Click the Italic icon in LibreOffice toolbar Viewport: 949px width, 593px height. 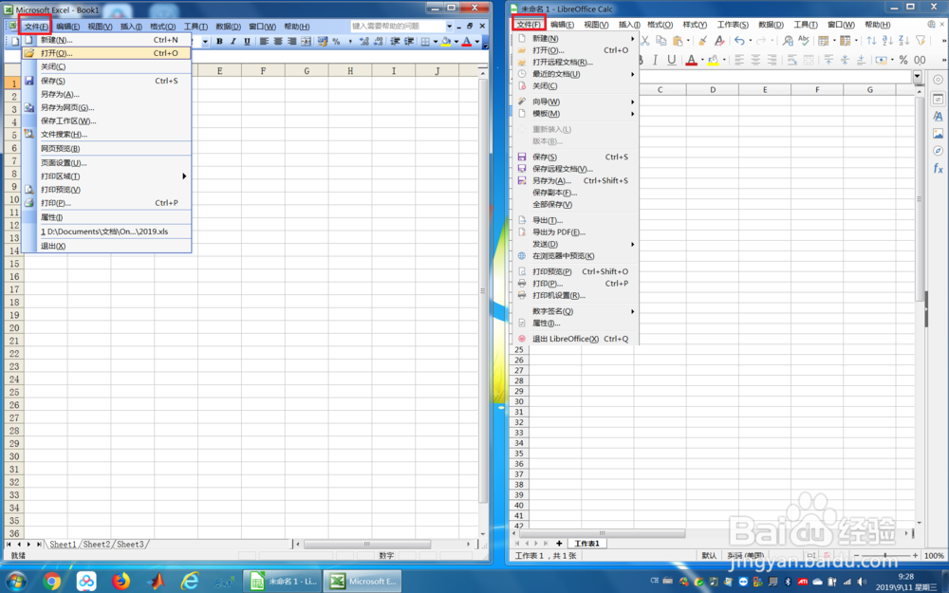(656, 60)
